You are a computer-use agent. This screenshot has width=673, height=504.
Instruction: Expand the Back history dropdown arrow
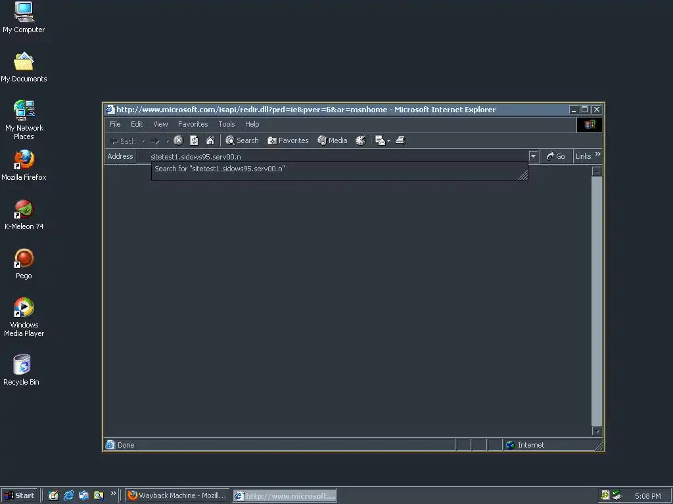tap(143, 140)
